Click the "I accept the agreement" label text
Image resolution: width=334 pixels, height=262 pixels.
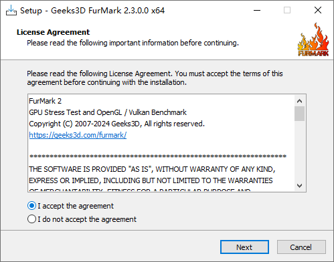point(76,206)
